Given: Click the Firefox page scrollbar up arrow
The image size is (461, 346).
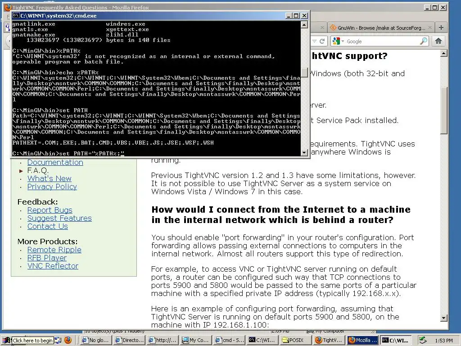Looking at the screenshot, I should click(443, 53).
